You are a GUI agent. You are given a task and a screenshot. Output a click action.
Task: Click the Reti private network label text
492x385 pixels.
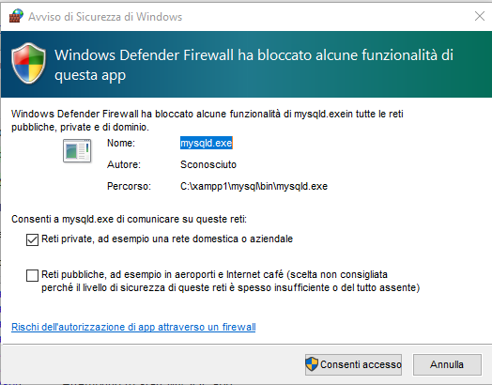[x=167, y=239]
